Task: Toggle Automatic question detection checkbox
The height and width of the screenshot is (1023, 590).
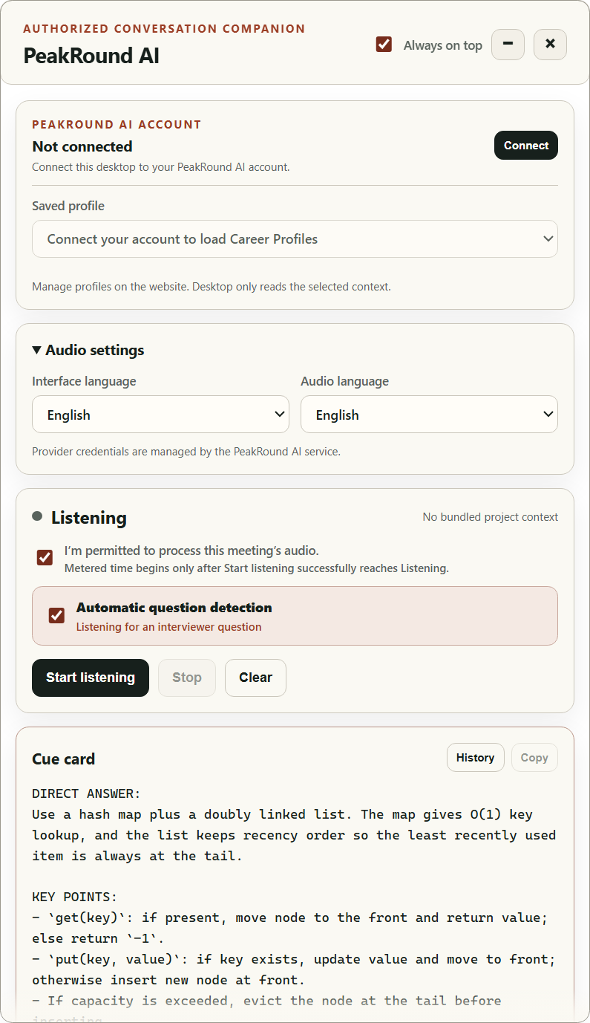Action: click(56, 615)
